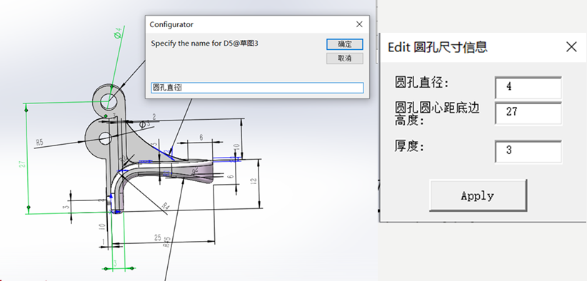Select the 25 horizontal length dimension
Viewport: 587px width, 281px height.
[x=158, y=237]
